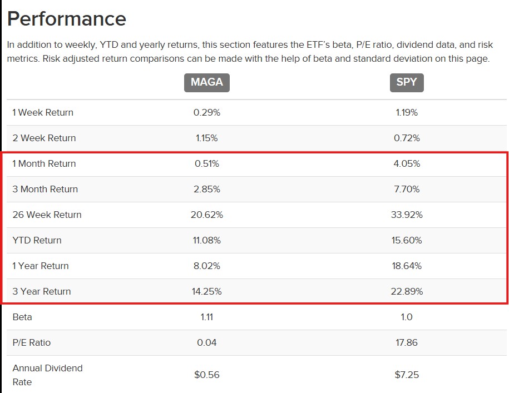Click MAGA's annual dividend value $0.56
Image resolution: width=509 pixels, height=393 pixels.
coord(207,375)
